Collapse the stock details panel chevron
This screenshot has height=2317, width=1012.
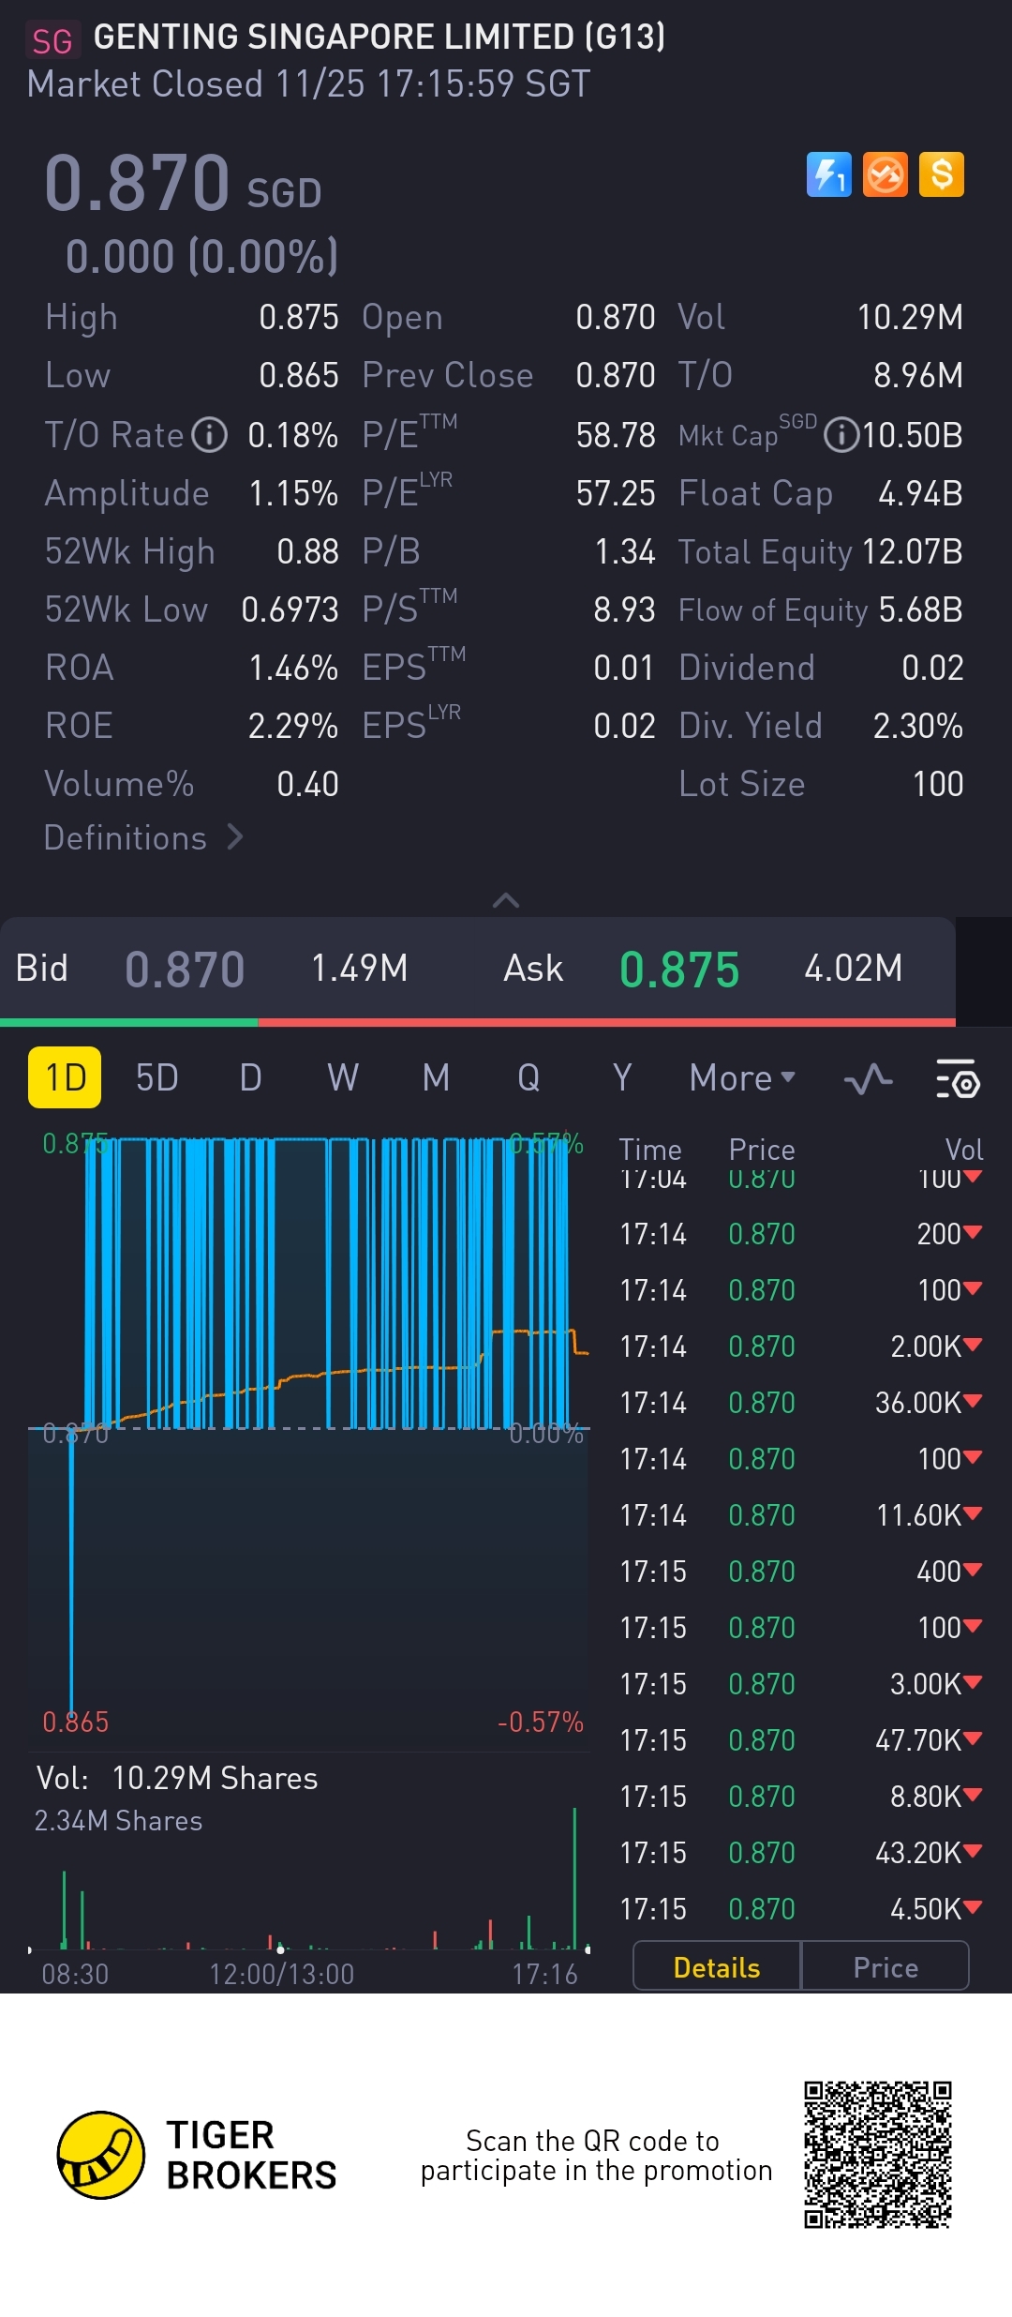pyautogui.click(x=506, y=900)
